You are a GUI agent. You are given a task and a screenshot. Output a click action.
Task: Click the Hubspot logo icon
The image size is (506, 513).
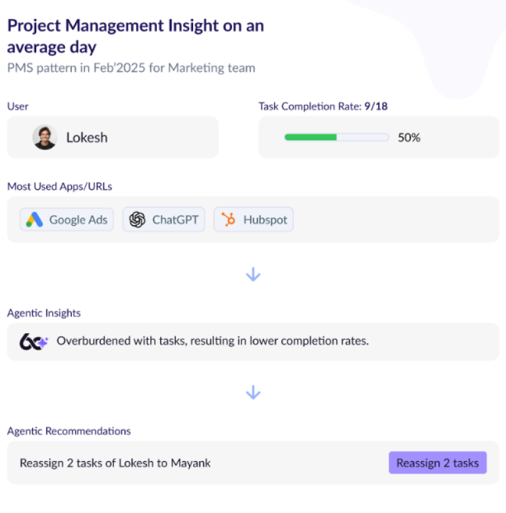(x=229, y=220)
